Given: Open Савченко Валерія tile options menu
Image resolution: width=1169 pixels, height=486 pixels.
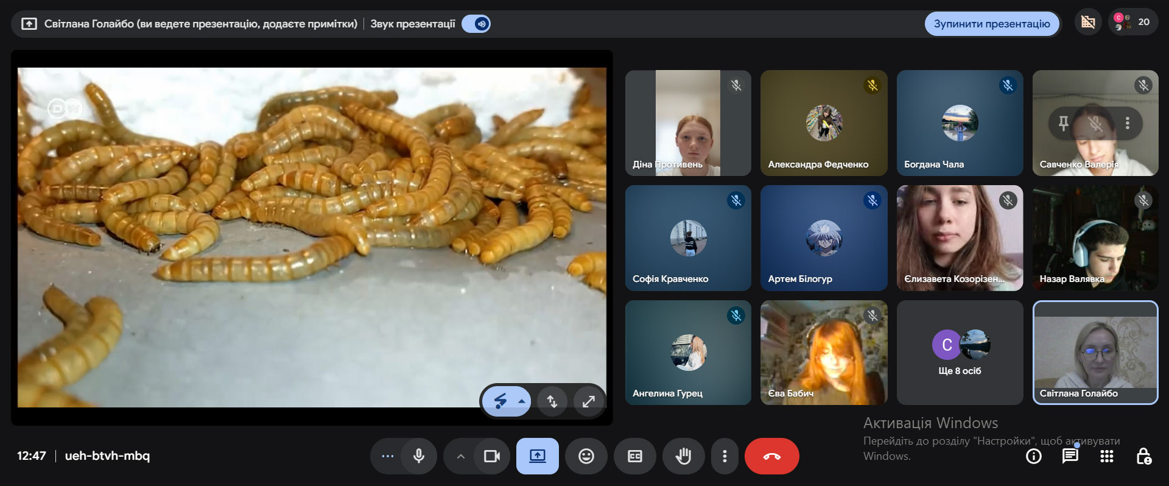Looking at the screenshot, I should [1128, 124].
